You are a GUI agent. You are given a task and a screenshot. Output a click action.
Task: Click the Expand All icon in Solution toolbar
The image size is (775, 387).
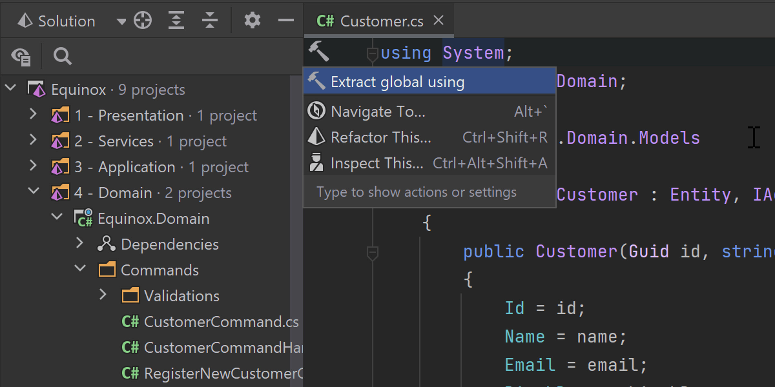click(x=176, y=21)
